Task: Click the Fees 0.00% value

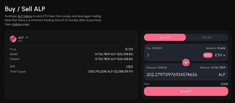Action: [224, 84]
